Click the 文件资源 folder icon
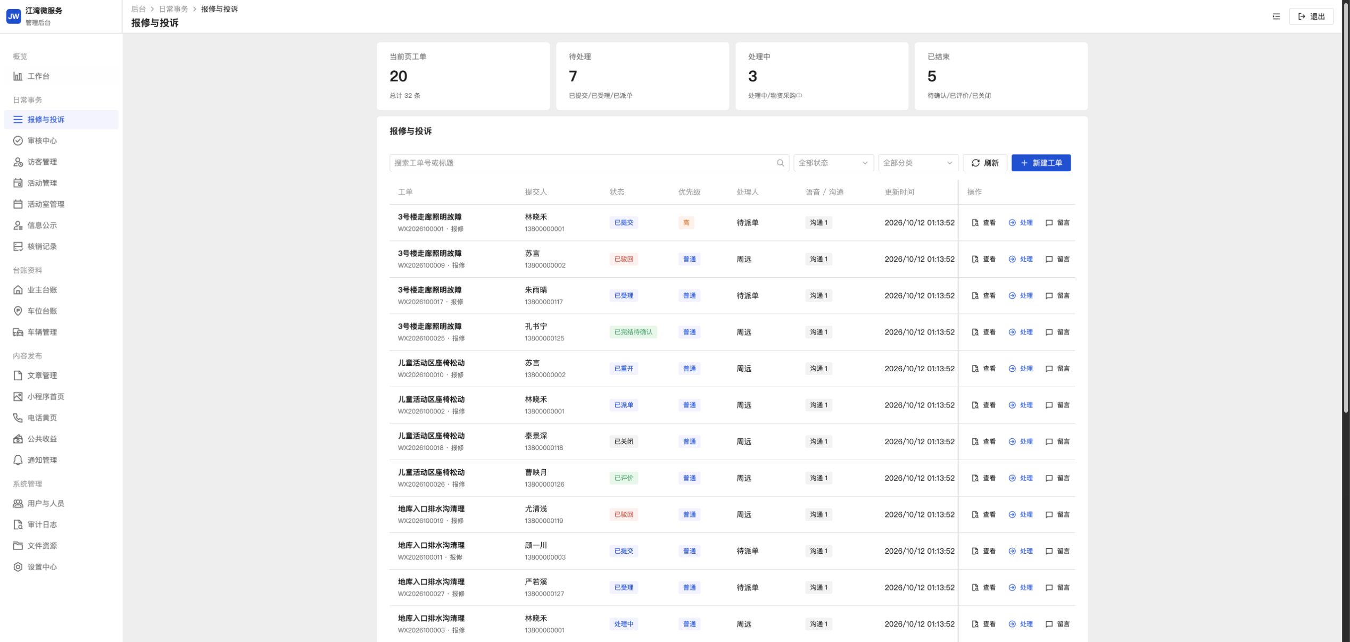Viewport: 1350px width, 642px height. [x=18, y=546]
